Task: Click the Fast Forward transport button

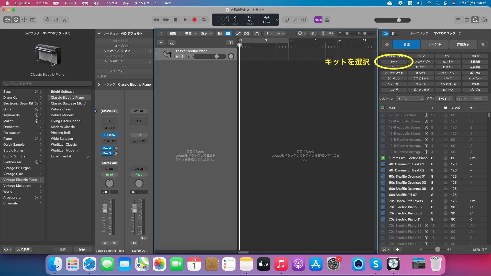Action: pyautogui.click(x=166, y=20)
